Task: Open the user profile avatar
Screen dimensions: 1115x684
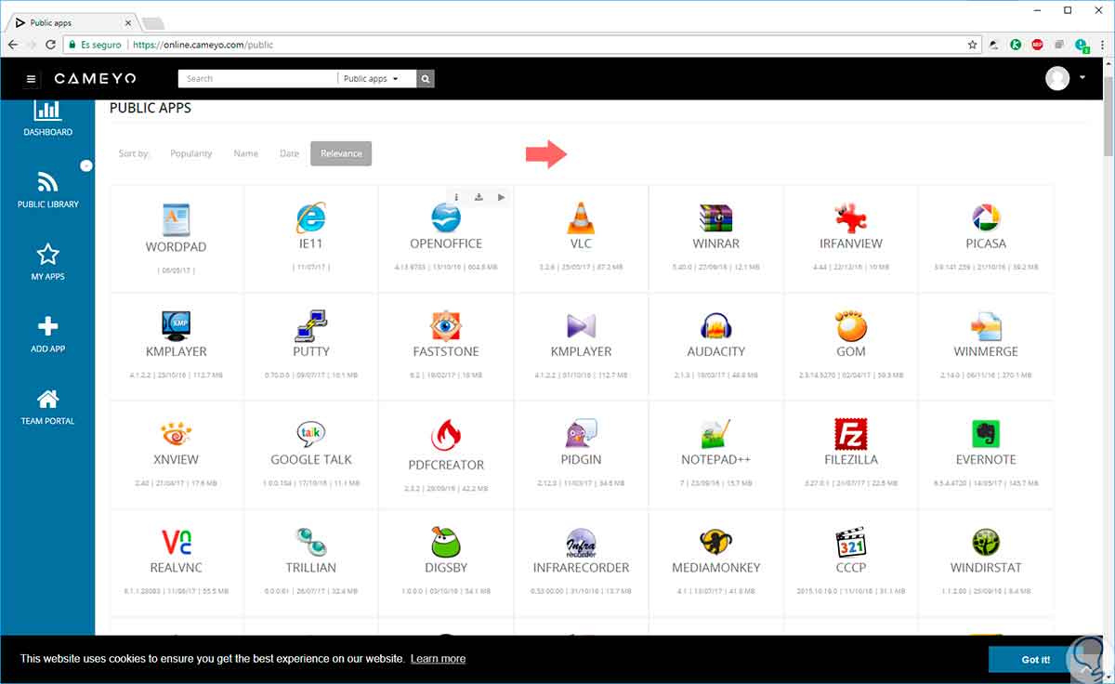Action: point(1057,78)
